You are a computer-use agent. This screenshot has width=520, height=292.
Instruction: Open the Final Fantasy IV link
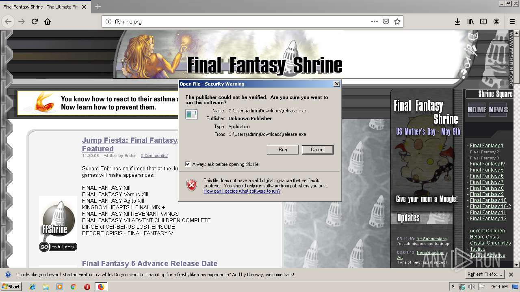(487, 164)
